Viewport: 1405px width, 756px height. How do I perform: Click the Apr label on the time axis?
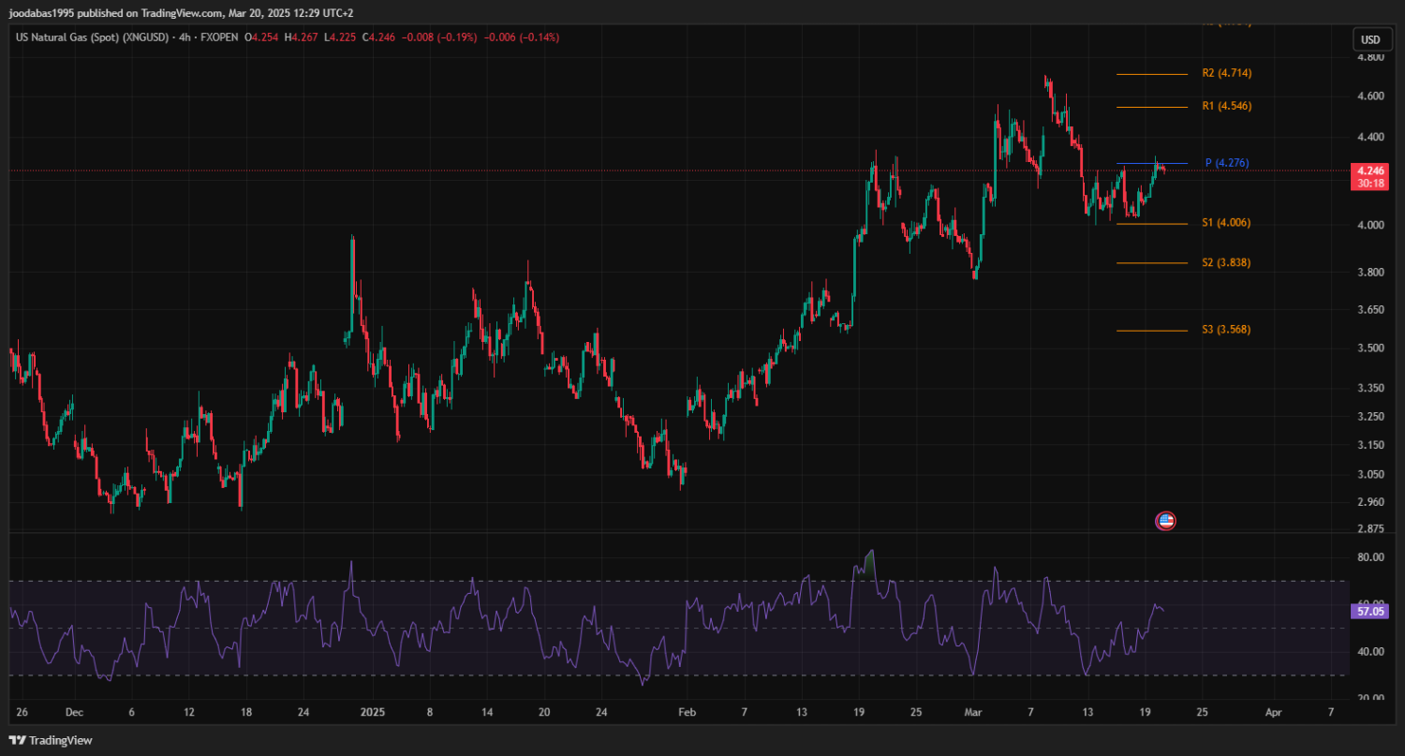pyautogui.click(x=1272, y=712)
